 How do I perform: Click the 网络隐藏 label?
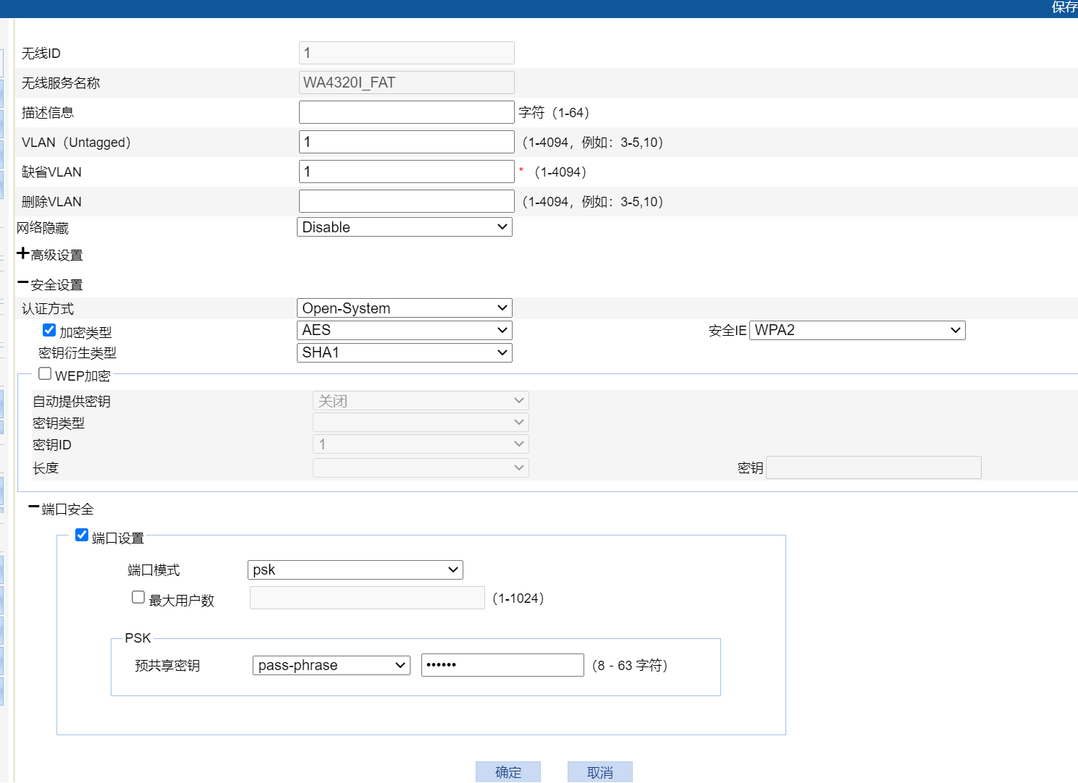(x=43, y=228)
